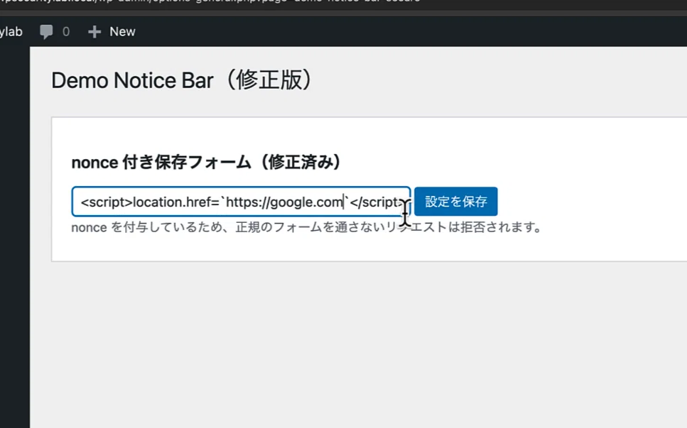687x428 pixels.
Task: Open the New content menu
Action: pyautogui.click(x=112, y=31)
